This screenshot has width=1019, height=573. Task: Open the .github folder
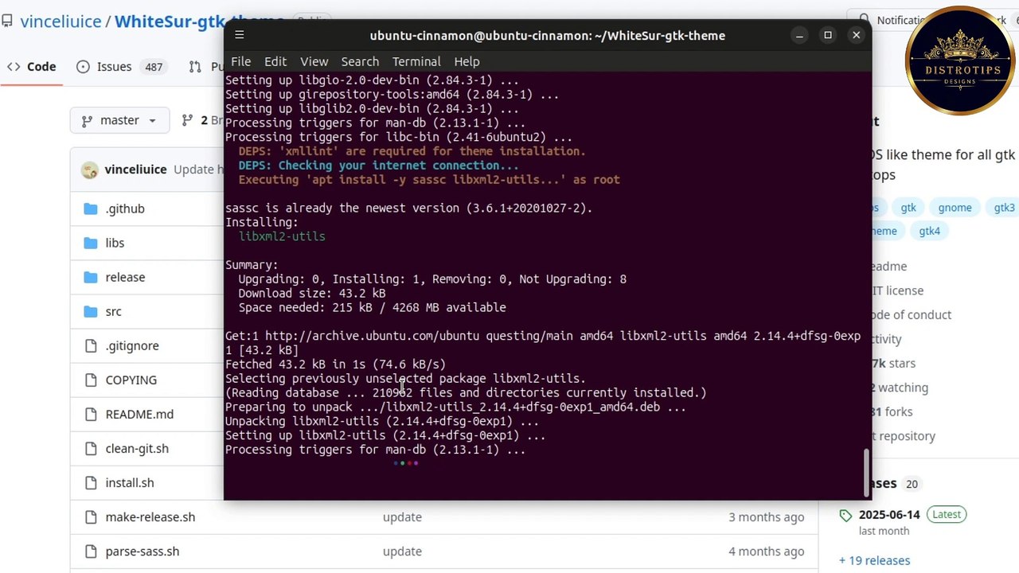point(125,209)
